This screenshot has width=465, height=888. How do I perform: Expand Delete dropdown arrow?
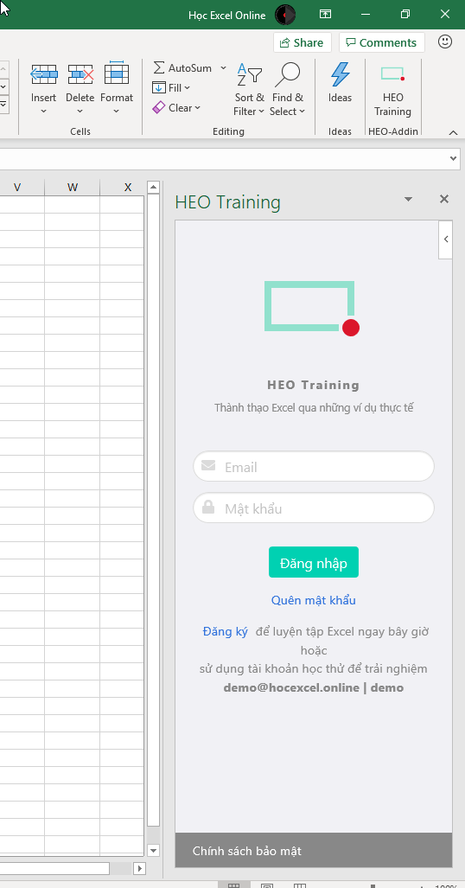[80, 112]
